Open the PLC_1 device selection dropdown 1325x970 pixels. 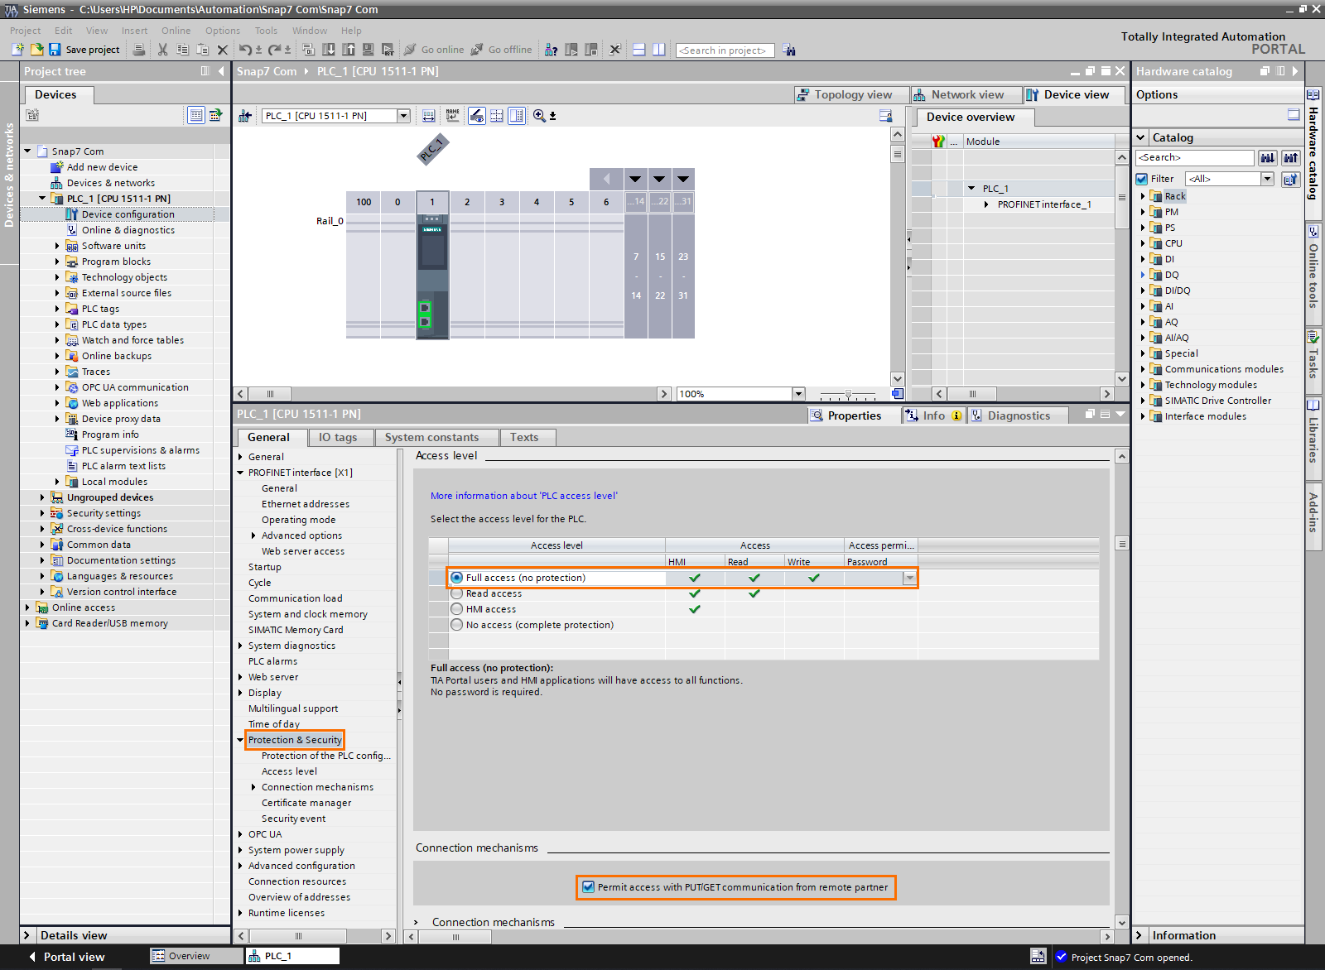[404, 115]
